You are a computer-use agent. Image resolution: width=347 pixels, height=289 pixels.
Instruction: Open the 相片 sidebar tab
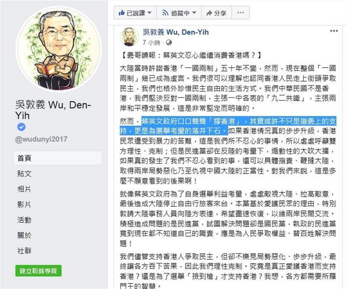24,189
